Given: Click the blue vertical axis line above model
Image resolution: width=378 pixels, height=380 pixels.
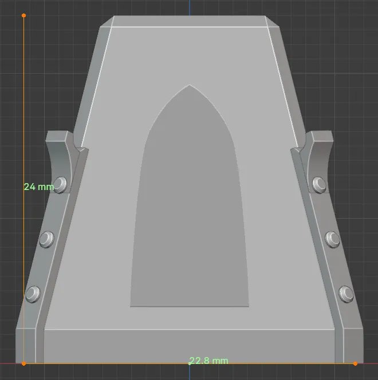Looking at the screenshot, I should (189, 7).
